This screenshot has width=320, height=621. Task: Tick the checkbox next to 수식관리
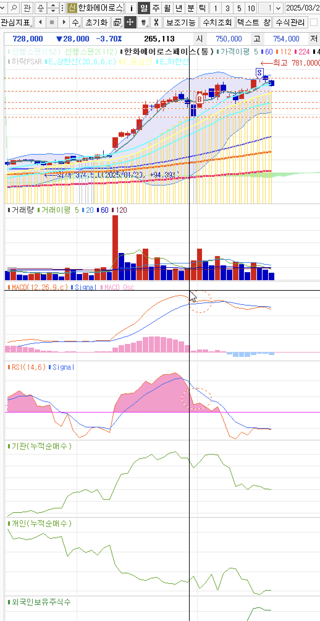click(x=314, y=22)
